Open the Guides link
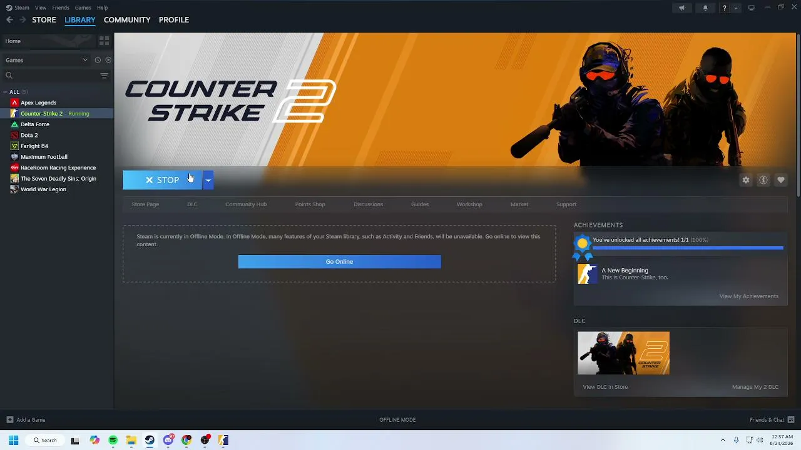This screenshot has height=450, width=801. tap(420, 204)
